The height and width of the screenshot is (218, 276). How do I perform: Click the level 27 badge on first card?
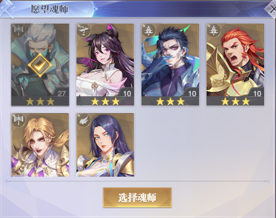point(62,94)
